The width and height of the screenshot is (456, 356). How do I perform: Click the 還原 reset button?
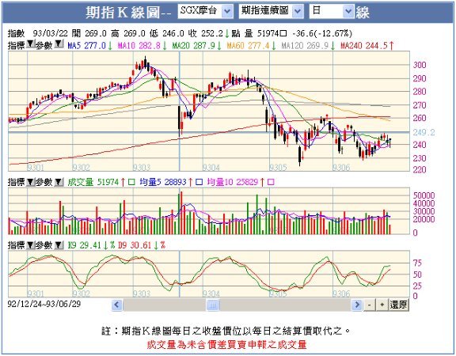[x=399, y=305]
